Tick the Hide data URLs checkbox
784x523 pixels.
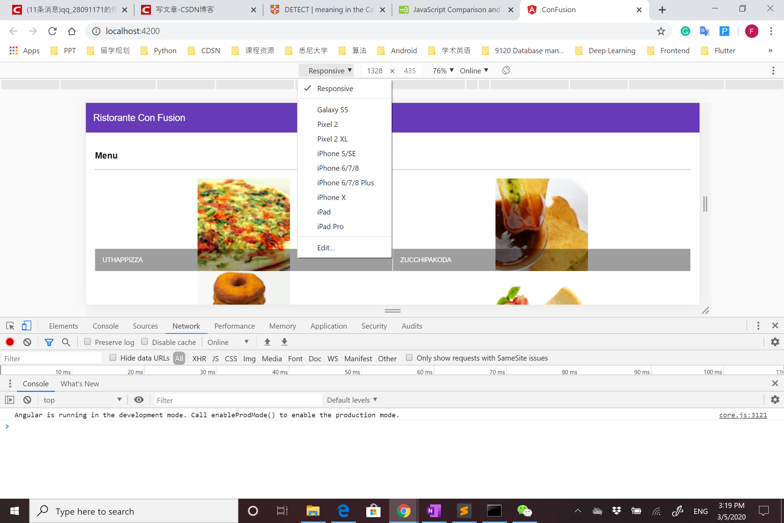click(x=113, y=357)
